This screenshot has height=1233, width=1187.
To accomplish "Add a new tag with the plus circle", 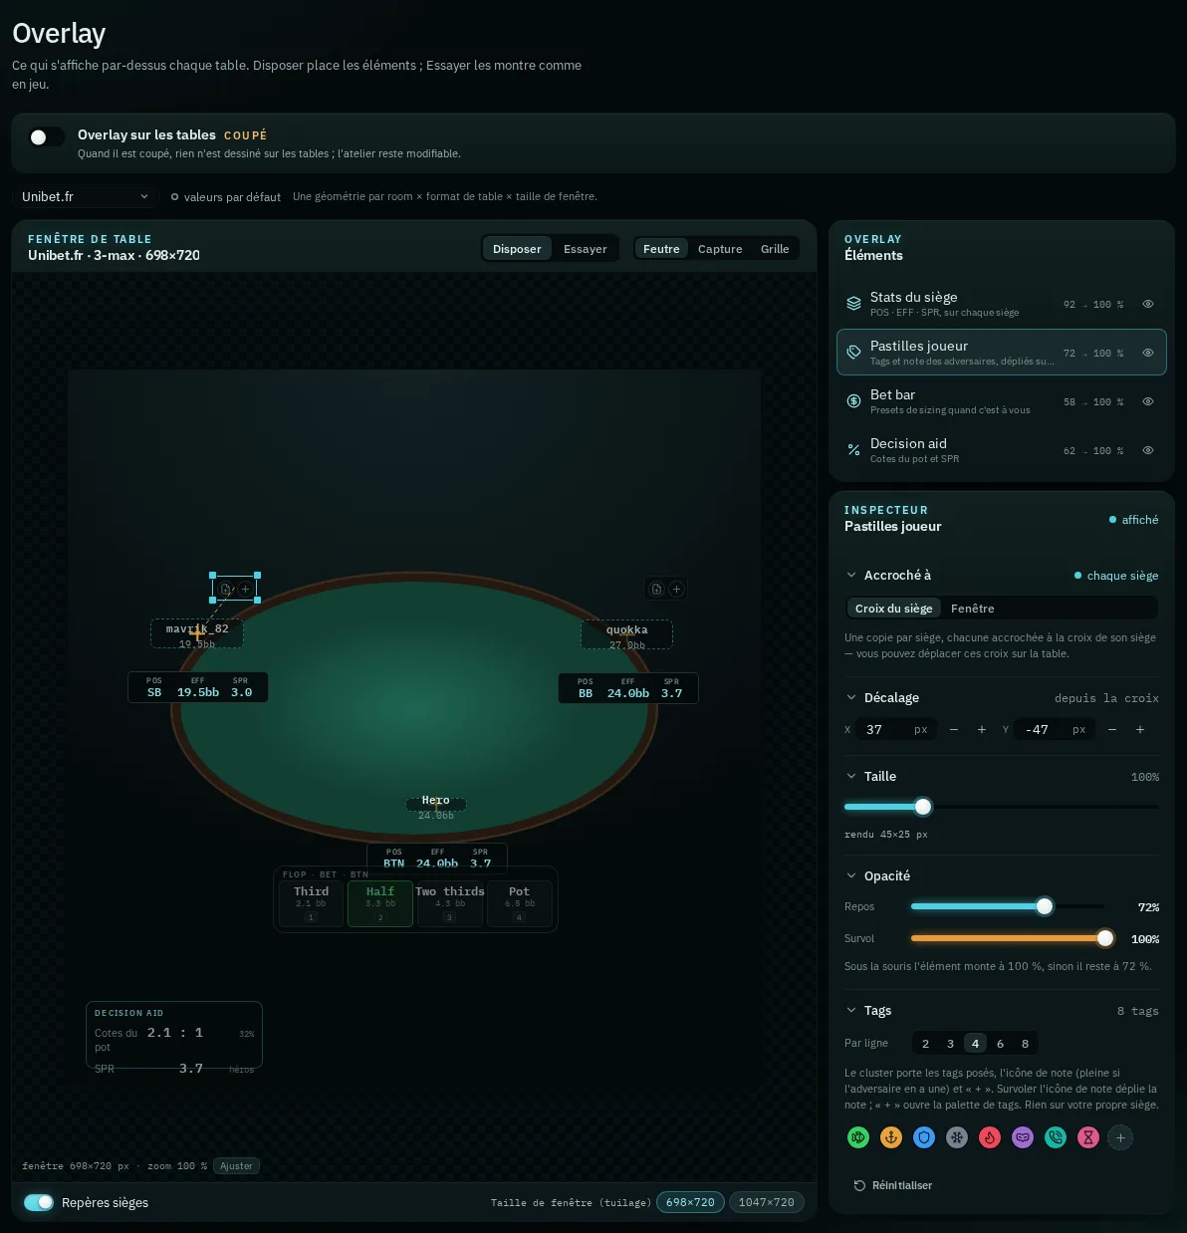I will coord(1120,1137).
